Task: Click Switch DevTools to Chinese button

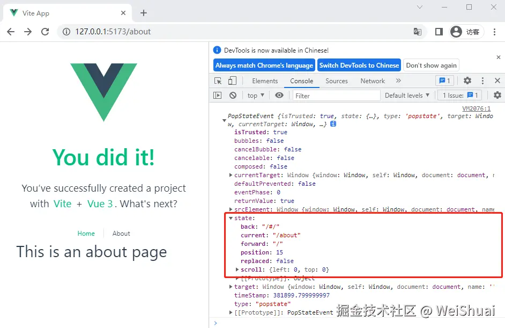Action: point(359,65)
